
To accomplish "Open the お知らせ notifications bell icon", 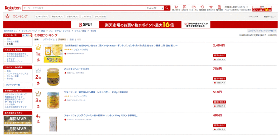I will 185,8.
